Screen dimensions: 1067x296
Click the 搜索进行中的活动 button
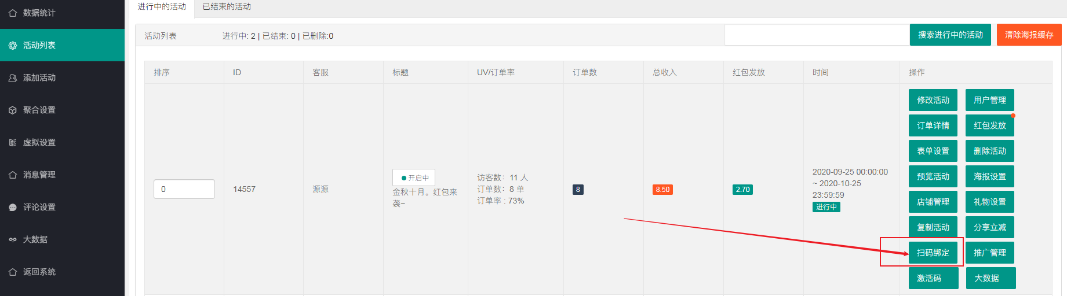point(951,35)
